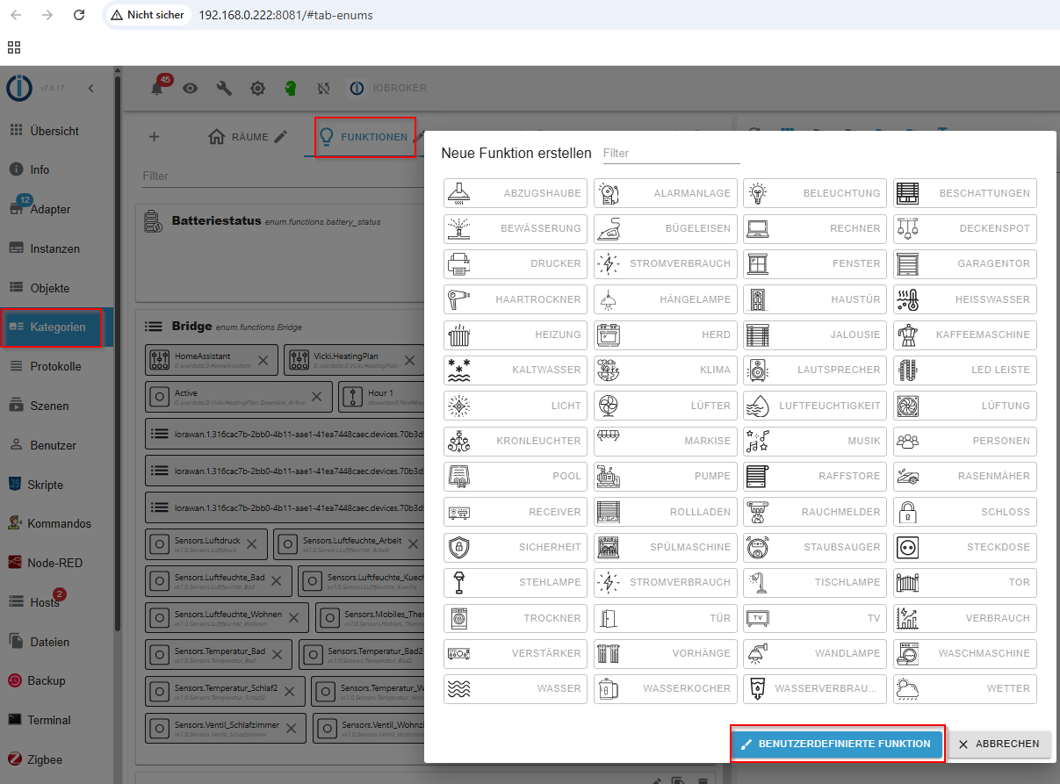Open the browser apps grid icon
Image resolution: width=1060 pixels, height=784 pixels.
[x=14, y=47]
